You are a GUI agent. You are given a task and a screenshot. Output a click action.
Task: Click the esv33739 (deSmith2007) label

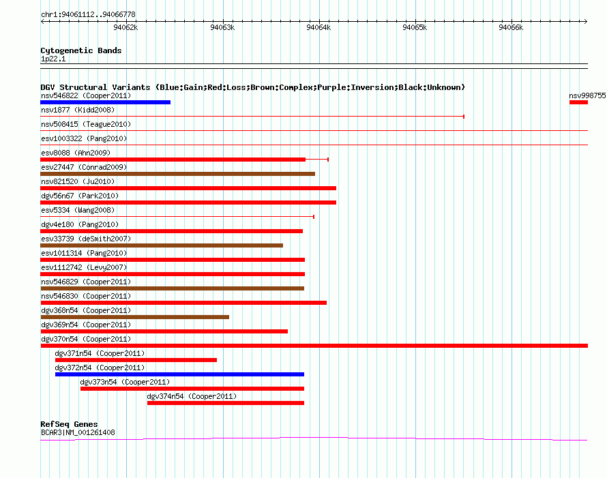[x=86, y=239]
